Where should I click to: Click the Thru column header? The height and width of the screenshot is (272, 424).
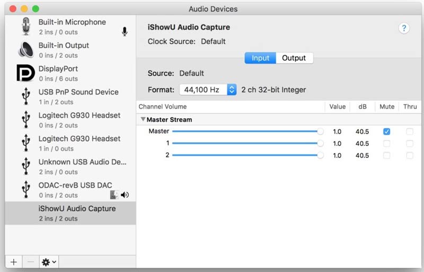410,107
